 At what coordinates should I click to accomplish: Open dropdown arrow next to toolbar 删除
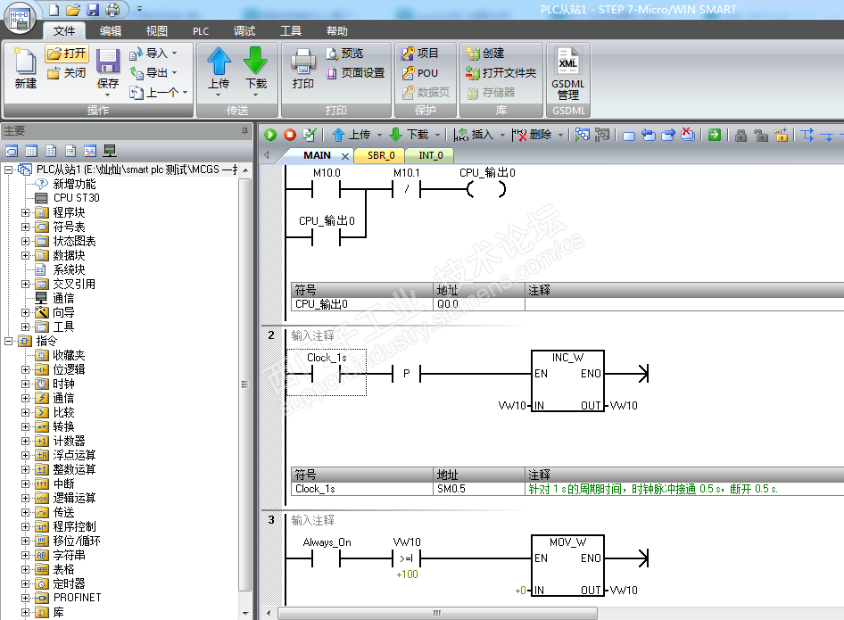[x=560, y=135]
